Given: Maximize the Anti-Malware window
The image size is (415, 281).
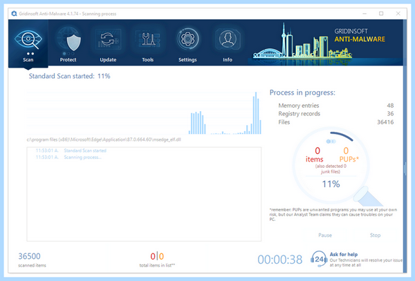Looking at the screenshot, I should 381,14.
